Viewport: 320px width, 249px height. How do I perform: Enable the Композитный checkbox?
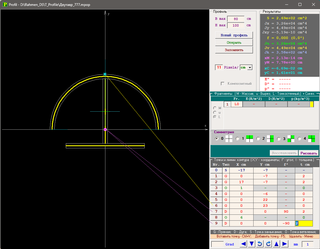(223, 84)
